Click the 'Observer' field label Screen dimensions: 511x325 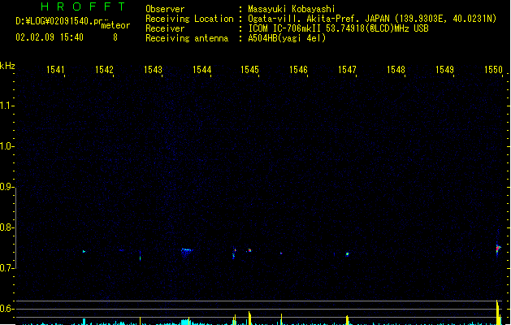(x=165, y=9)
